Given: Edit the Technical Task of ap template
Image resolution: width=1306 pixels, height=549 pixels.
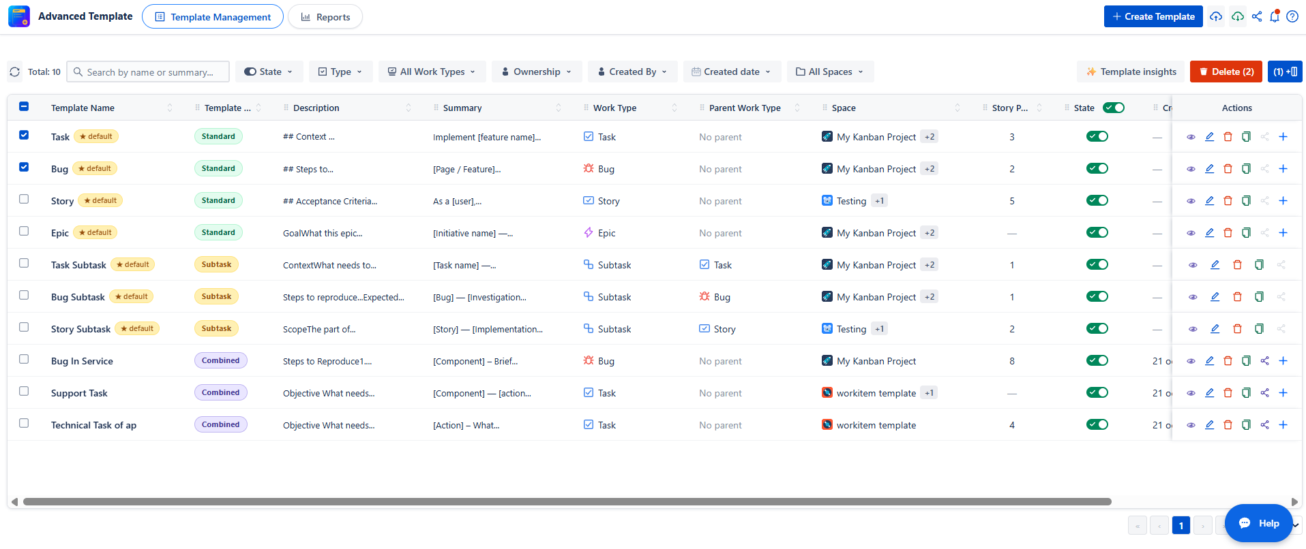Looking at the screenshot, I should 1209,425.
